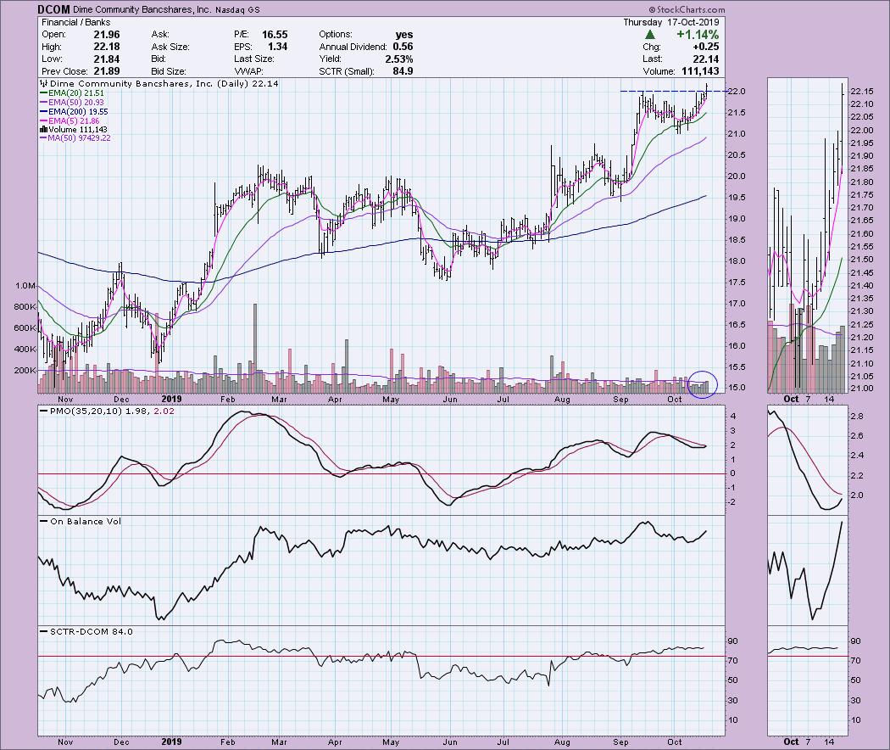Viewport: 890px width, 750px height.
Task: Click the 1.0M volume axis label
Action: [25, 286]
